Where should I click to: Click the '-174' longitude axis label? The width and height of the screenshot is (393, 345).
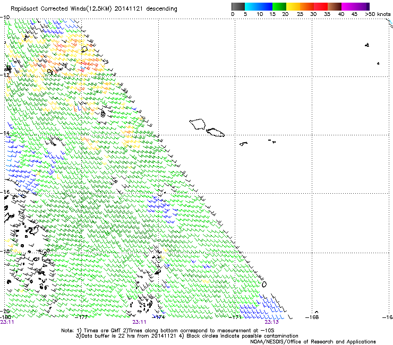click(159, 317)
